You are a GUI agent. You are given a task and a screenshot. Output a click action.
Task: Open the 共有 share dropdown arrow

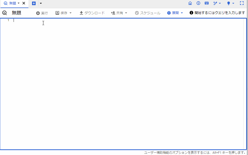click(x=126, y=13)
